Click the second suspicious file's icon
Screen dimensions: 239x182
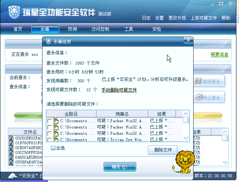[56, 127]
